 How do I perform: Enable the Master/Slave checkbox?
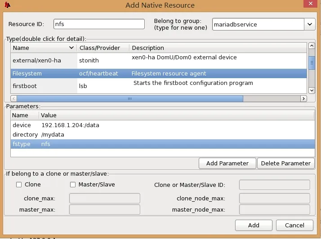(x=73, y=185)
